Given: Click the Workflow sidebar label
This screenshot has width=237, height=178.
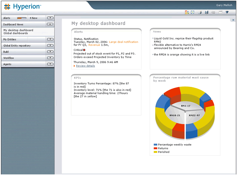Looking at the screenshot, I should tap(8, 58).
